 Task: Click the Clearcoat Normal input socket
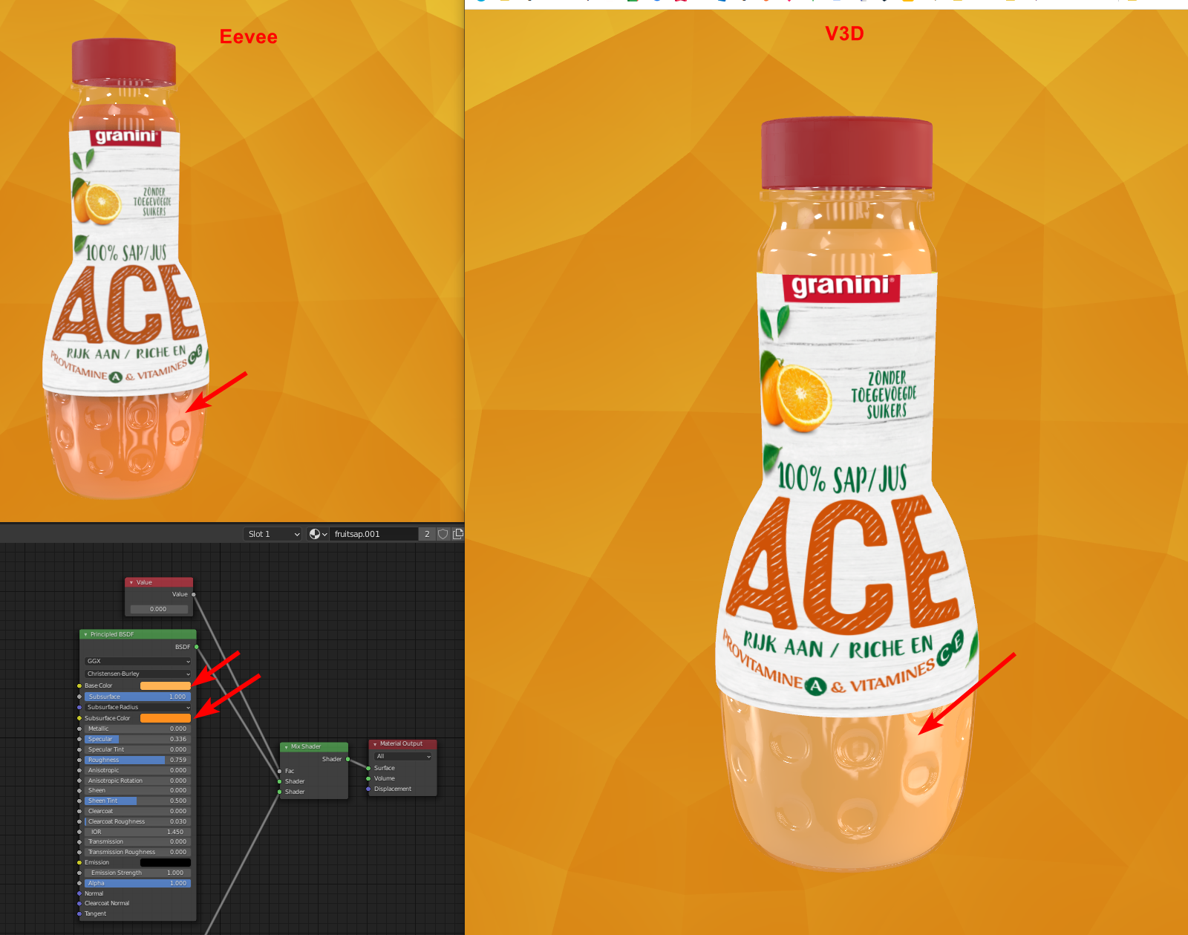(x=79, y=903)
